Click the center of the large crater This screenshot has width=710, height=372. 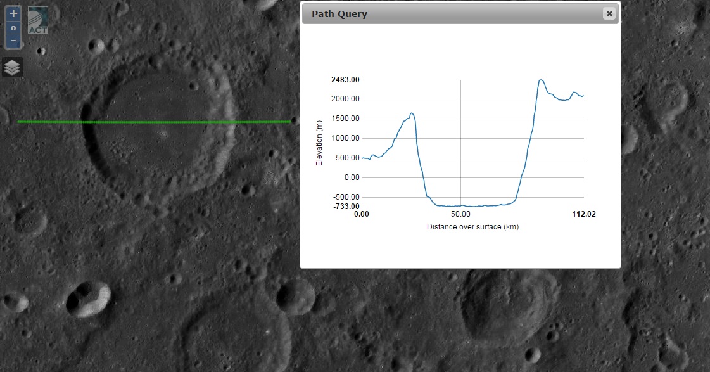158,124
